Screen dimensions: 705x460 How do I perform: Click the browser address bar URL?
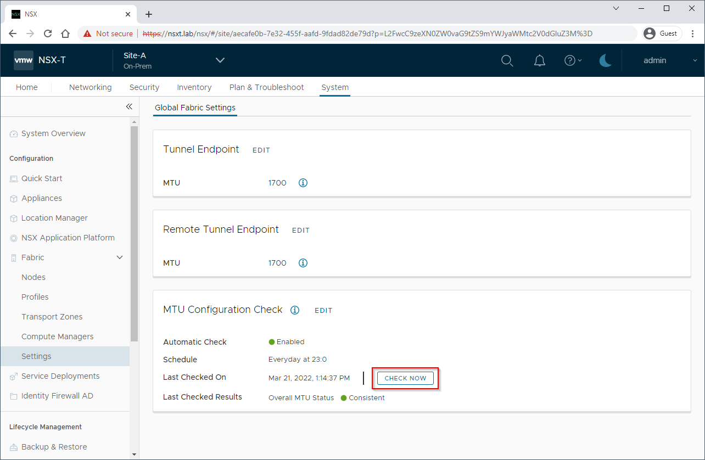368,33
